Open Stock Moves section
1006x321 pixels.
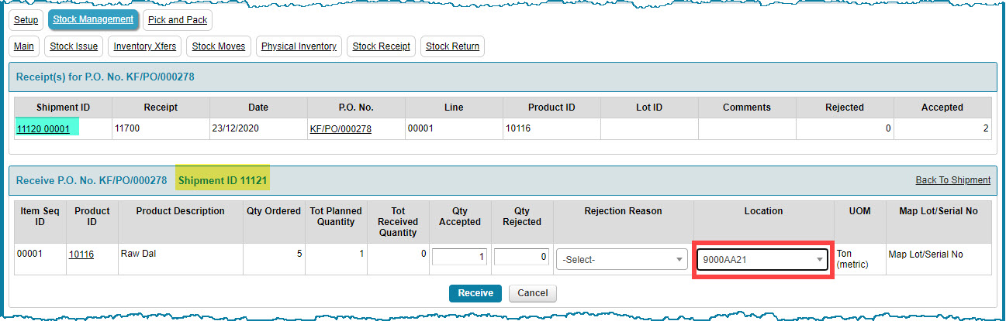click(x=219, y=46)
